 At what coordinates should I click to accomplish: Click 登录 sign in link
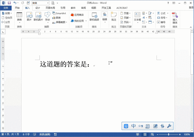click(x=191, y=8)
